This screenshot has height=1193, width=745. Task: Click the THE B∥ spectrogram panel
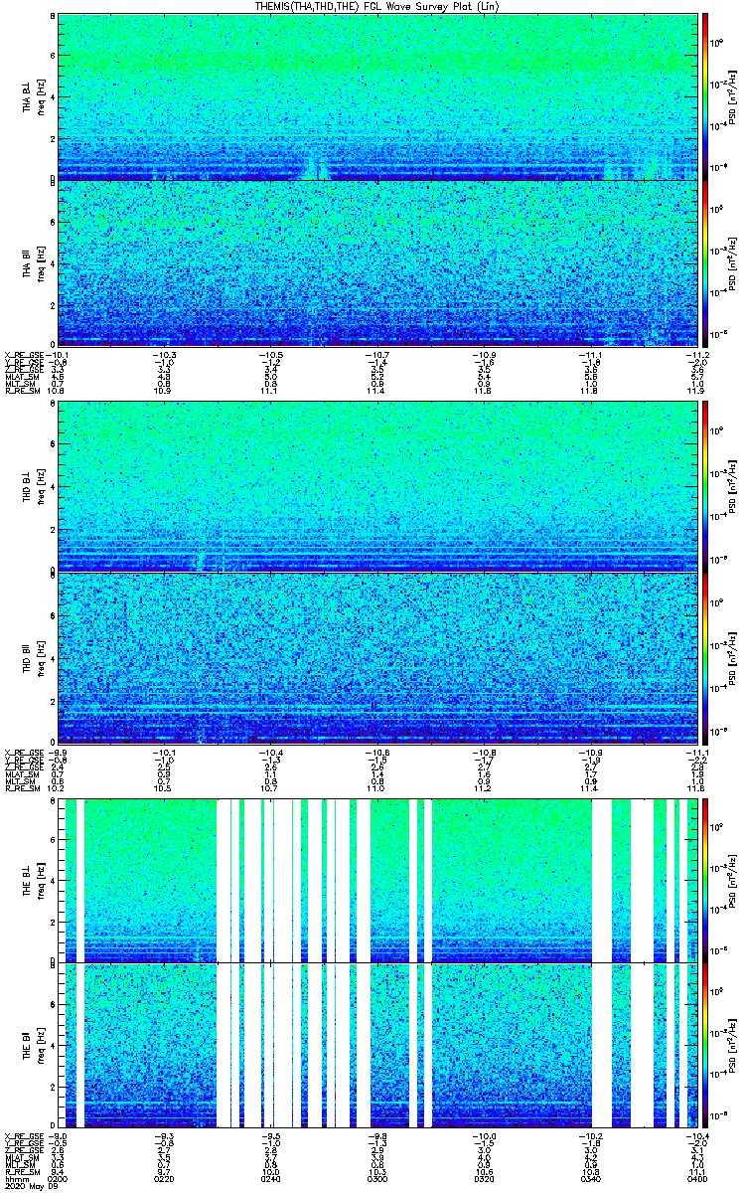click(x=377, y=1045)
